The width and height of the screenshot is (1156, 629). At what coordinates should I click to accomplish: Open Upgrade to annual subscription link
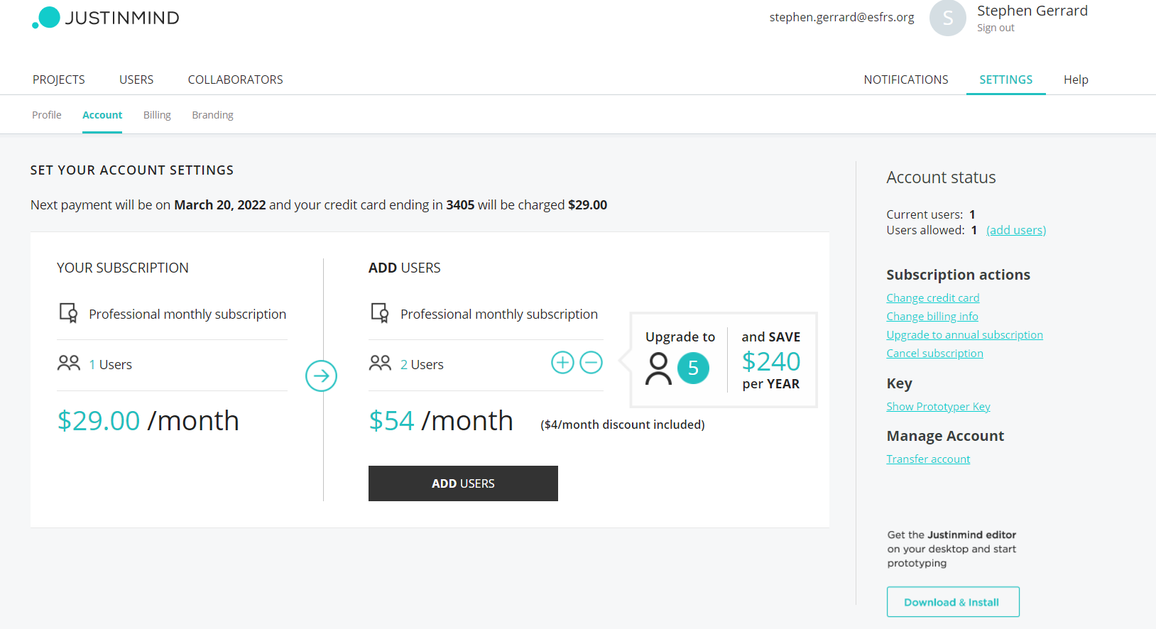pos(964,335)
